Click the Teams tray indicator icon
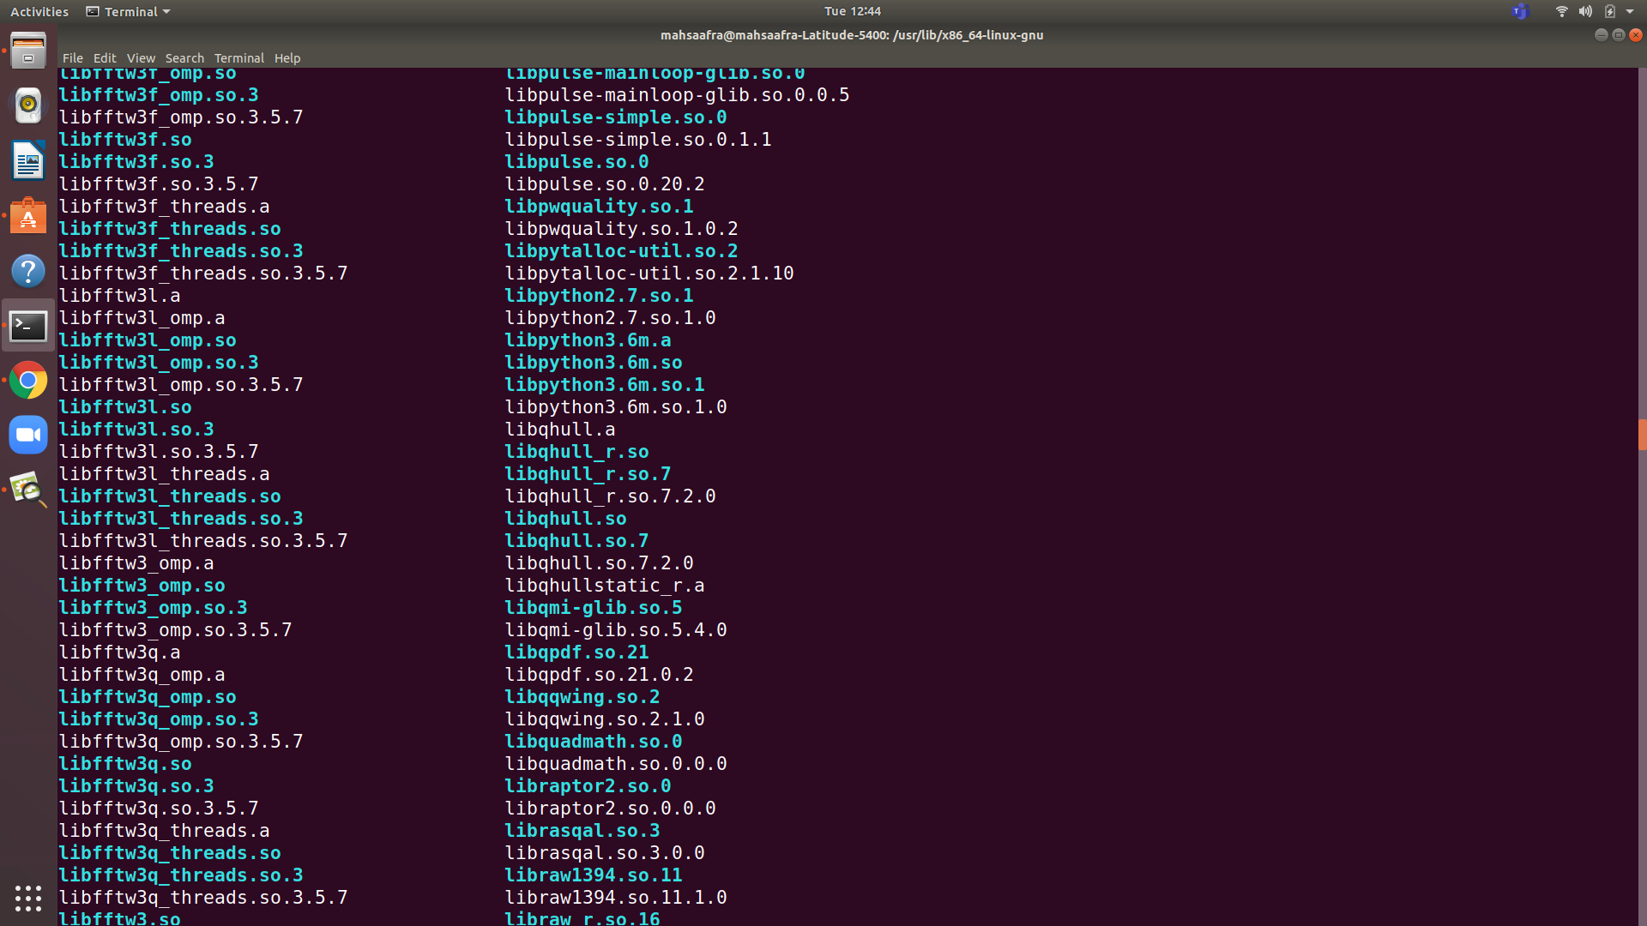The height and width of the screenshot is (926, 1647). click(x=1520, y=11)
